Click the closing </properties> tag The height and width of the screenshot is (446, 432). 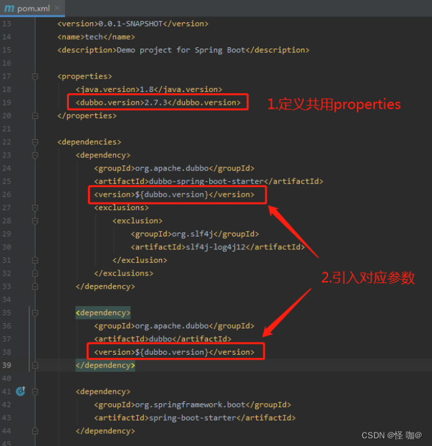(x=87, y=116)
